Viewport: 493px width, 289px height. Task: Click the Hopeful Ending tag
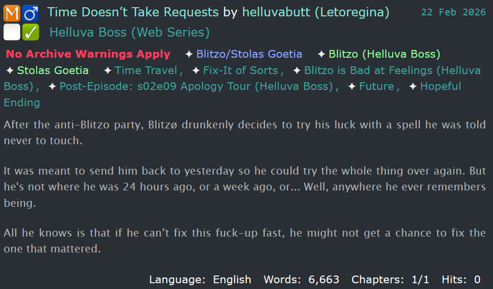[x=440, y=87]
